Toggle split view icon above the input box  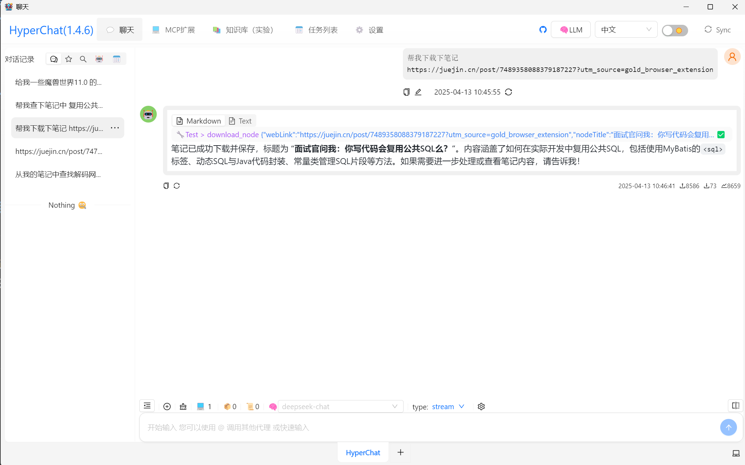[x=736, y=406]
